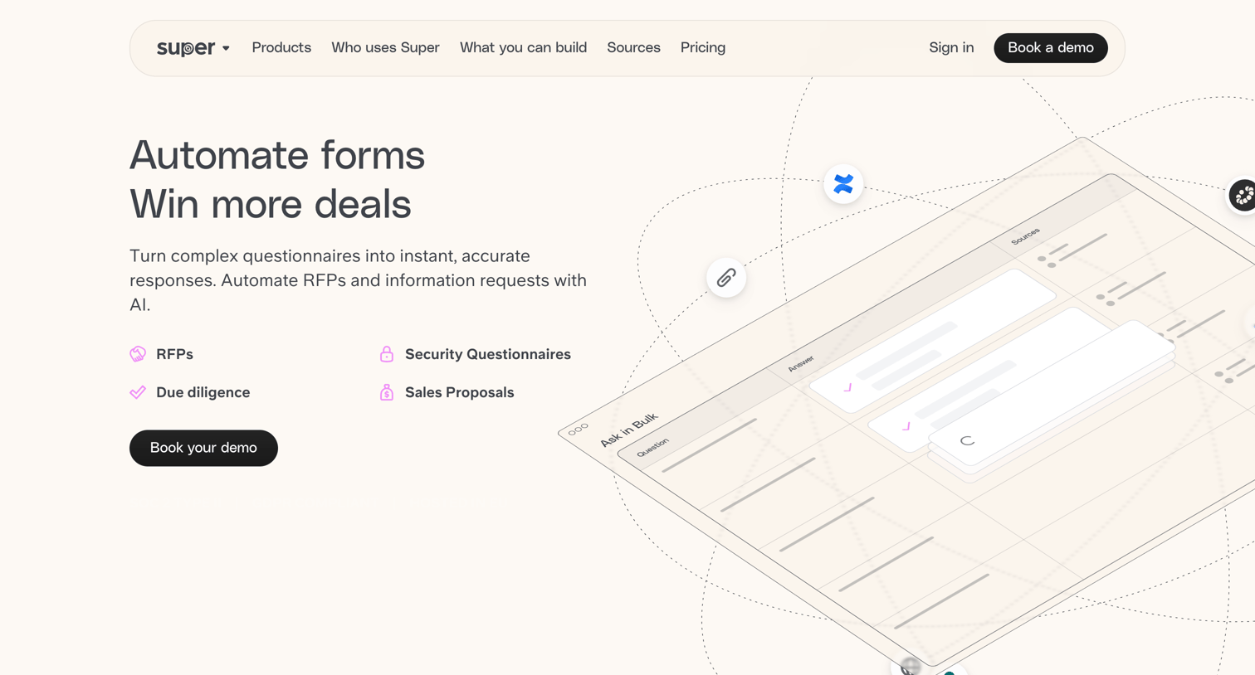Select the RFPs label text
Viewport: 1255px width, 675px height.
tap(174, 354)
